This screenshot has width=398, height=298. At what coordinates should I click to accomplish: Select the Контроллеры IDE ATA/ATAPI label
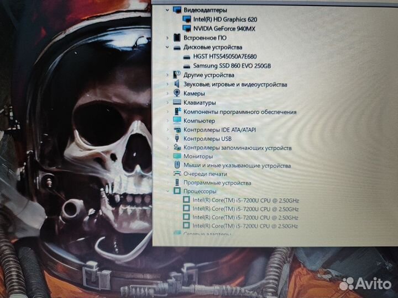coord(219,130)
